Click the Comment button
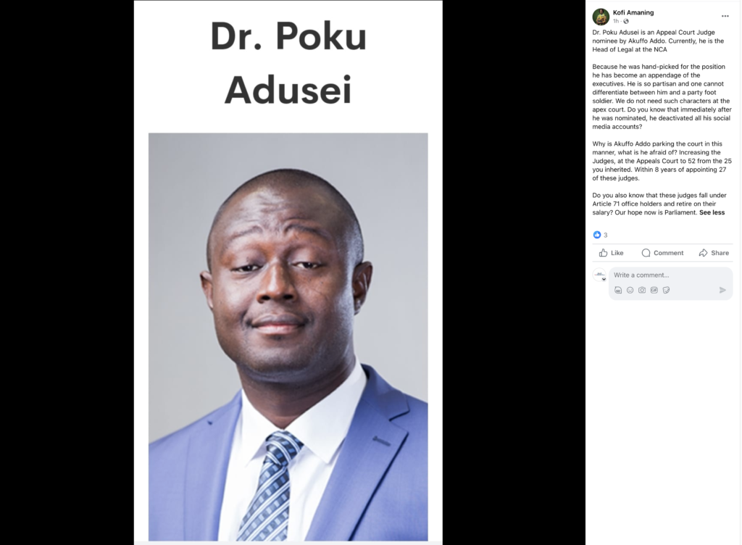The image size is (742, 545). tap(662, 253)
